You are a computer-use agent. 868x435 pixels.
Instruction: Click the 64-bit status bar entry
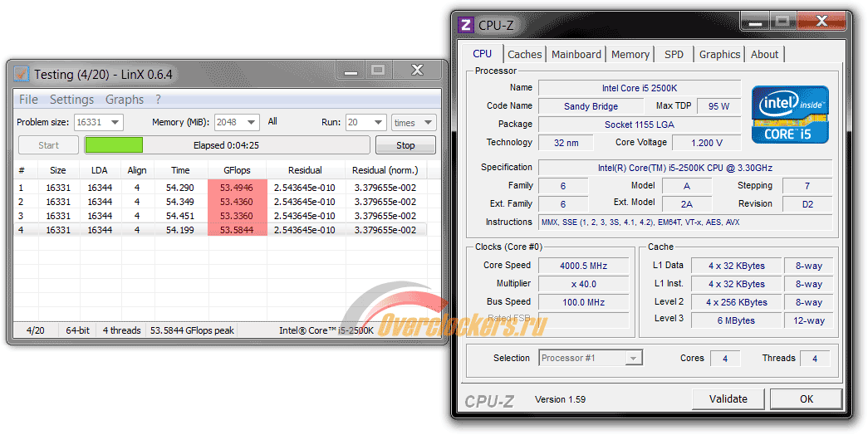[77, 330]
